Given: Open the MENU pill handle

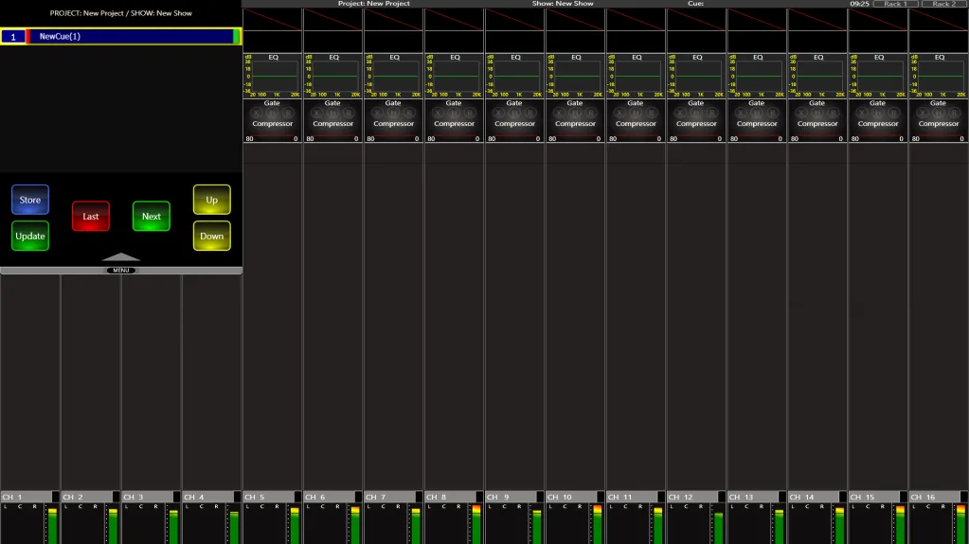Looking at the screenshot, I should pos(120,271).
